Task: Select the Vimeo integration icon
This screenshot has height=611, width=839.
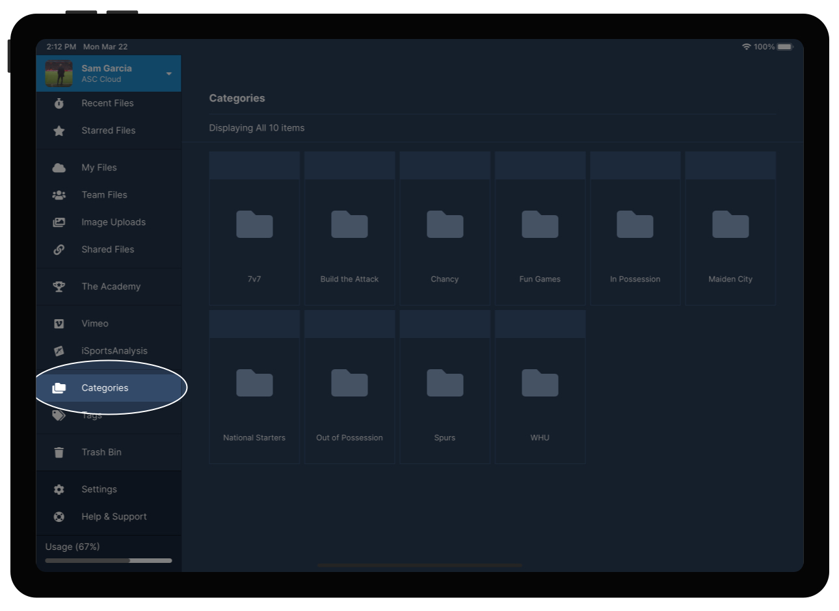Action: tap(59, 323)
